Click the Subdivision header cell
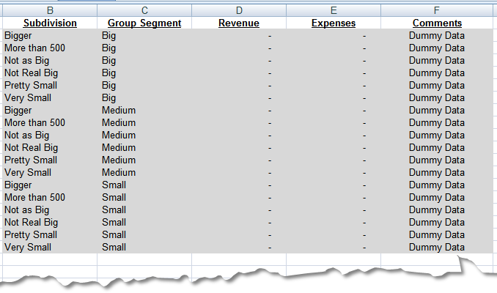The width and height of the screenshot is (497, 293). pyautogui.click(x=50, y=23)
